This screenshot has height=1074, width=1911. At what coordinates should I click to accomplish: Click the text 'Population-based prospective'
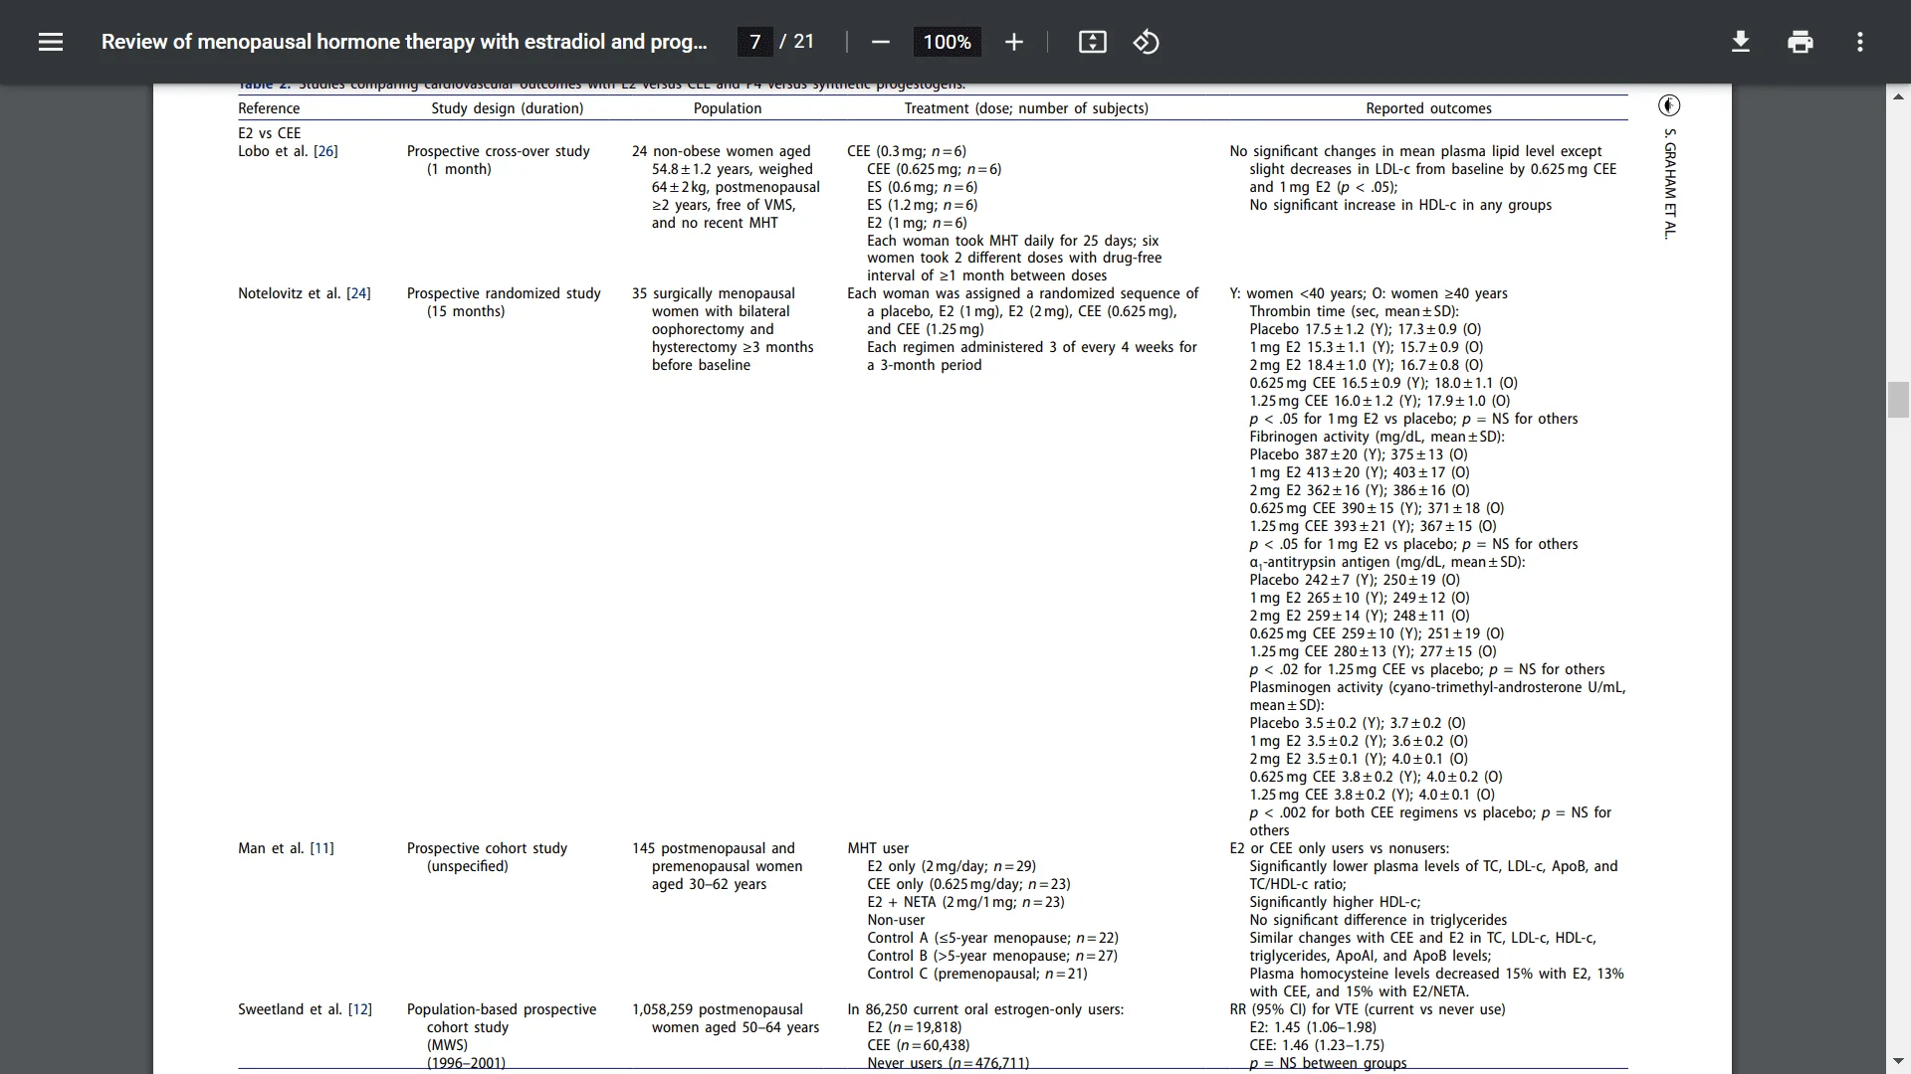(502, 1009)
